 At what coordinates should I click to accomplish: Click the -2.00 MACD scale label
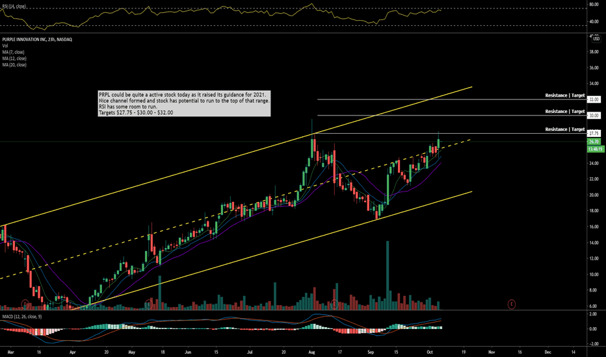coord(594,344)
